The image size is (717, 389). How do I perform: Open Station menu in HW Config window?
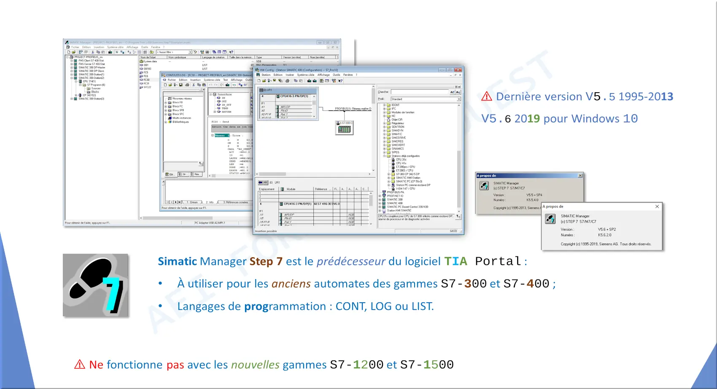pos(266,75)
